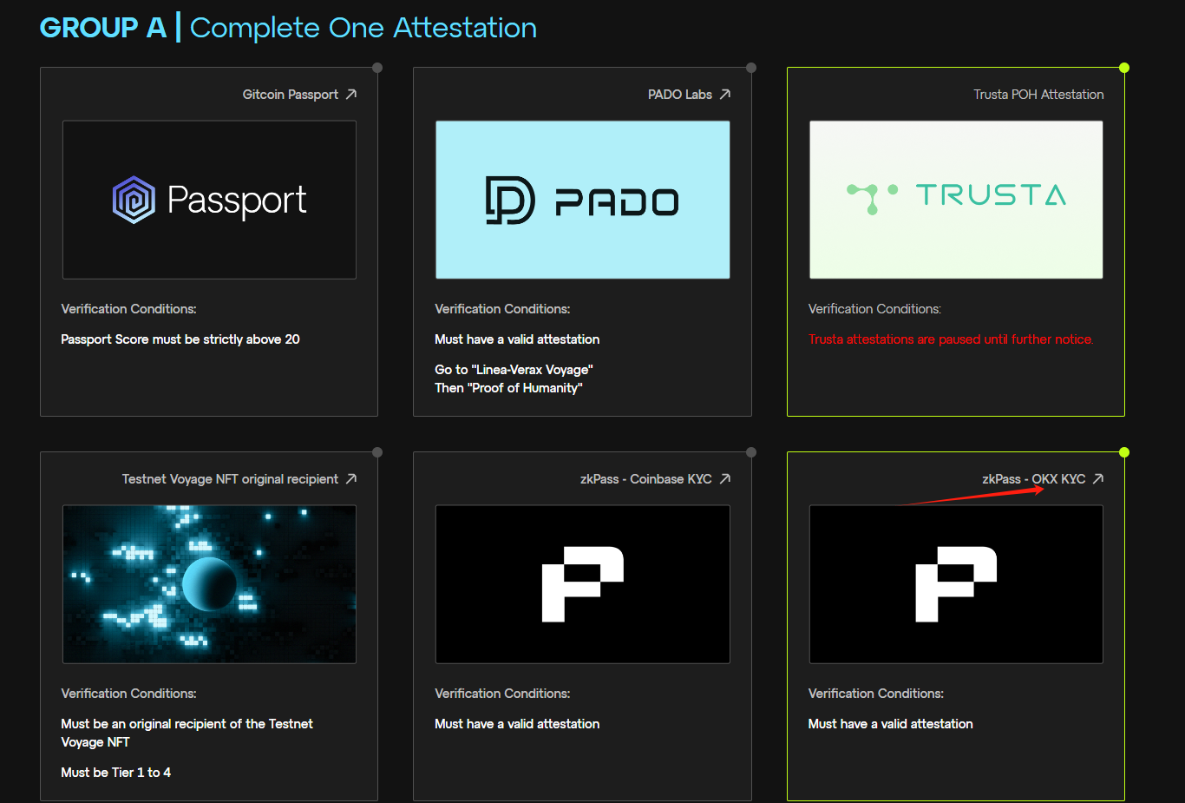
Task: Click the zkPass logo on Coinbase KYC card
Action: tap(582, 584)
